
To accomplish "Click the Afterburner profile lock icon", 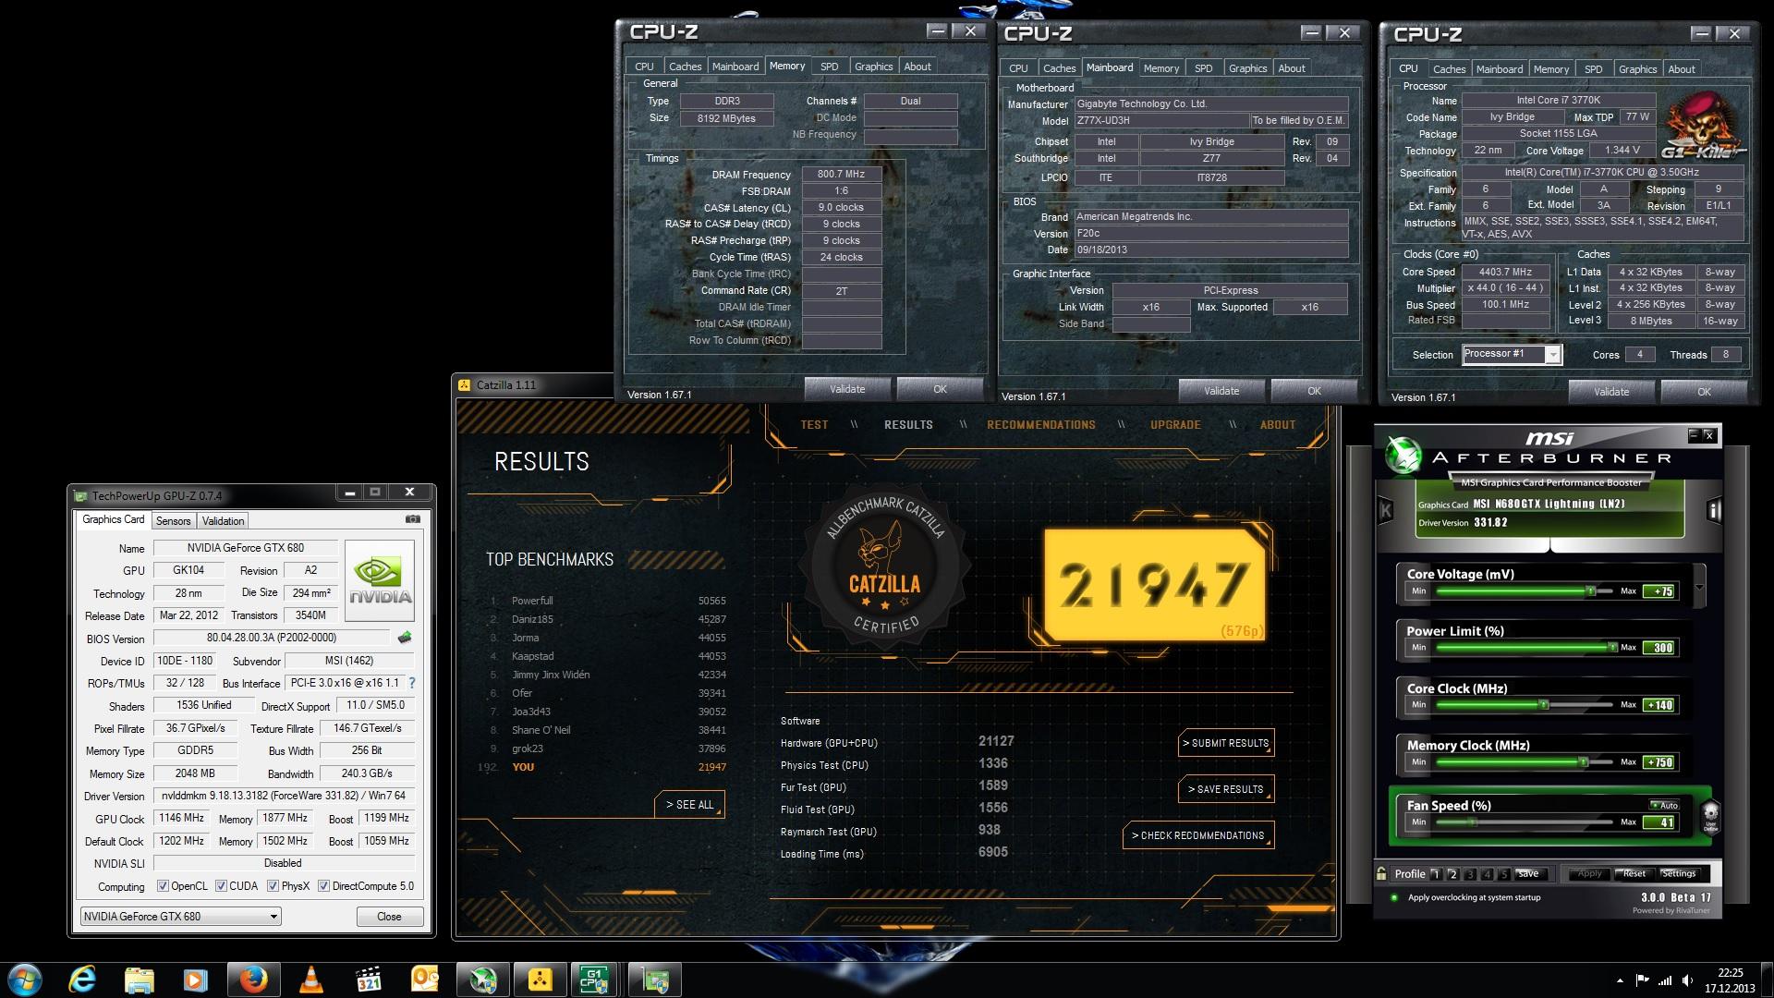I will click(1381, 873).
